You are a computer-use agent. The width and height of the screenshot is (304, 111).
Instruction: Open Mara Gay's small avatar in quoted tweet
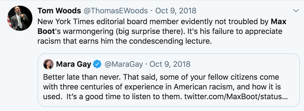pyautogui.click(x=48, y=64)
